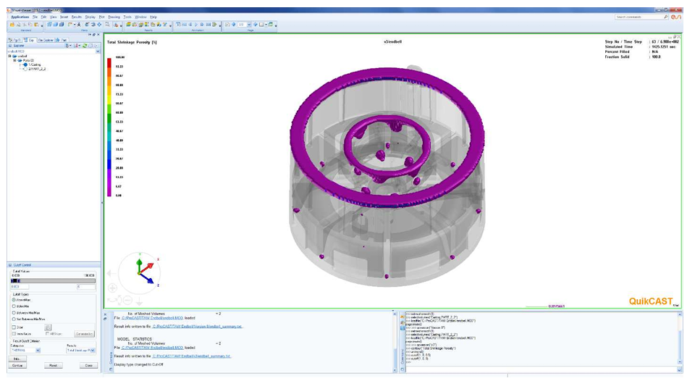The height and width of the screenshot is (381, 695).
Task: Close the Explorer docking panel
Action: (98, 35)
